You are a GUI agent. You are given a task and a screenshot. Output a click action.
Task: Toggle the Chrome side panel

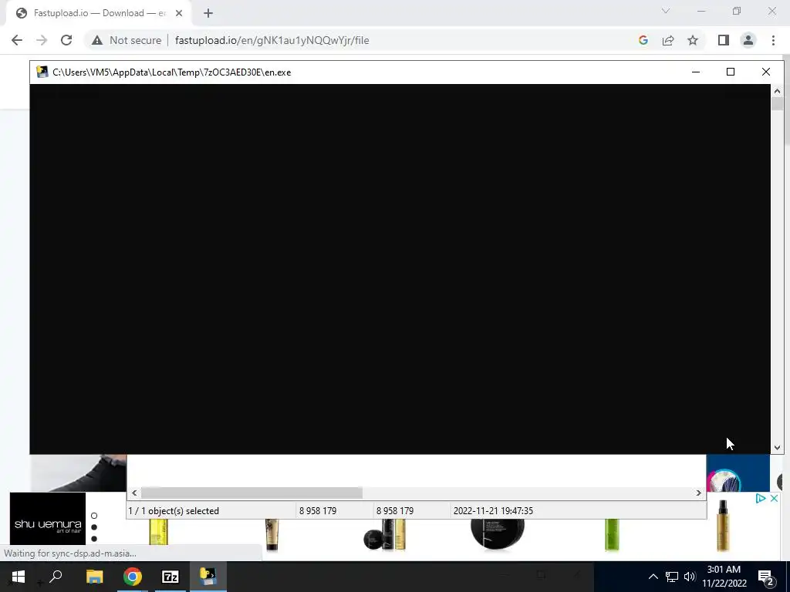click(724, 40)
